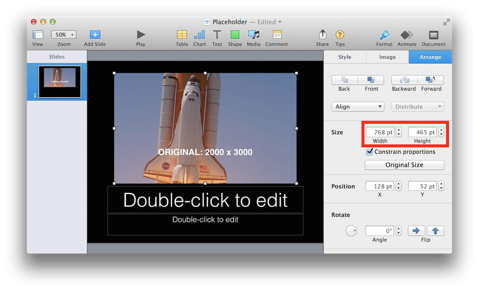
Task: Move object one layer Backward
Action: (404, 80)
